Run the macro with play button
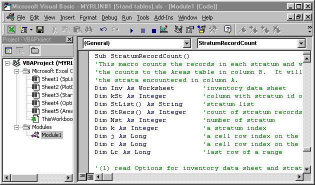Image resolution: width=315 pixels, height=185 pixels. click(131, 30)
